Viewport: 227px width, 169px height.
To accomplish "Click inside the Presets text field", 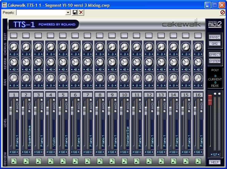I will pyautogui.click(x=41, y=13).
